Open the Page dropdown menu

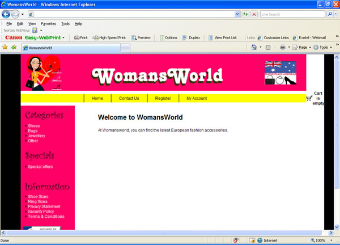305,48
